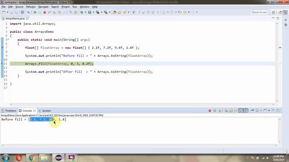Click the Coverage launch icon
Viewport: 289px width, 162px height.
pyautogui.click(x=98, y=12)
